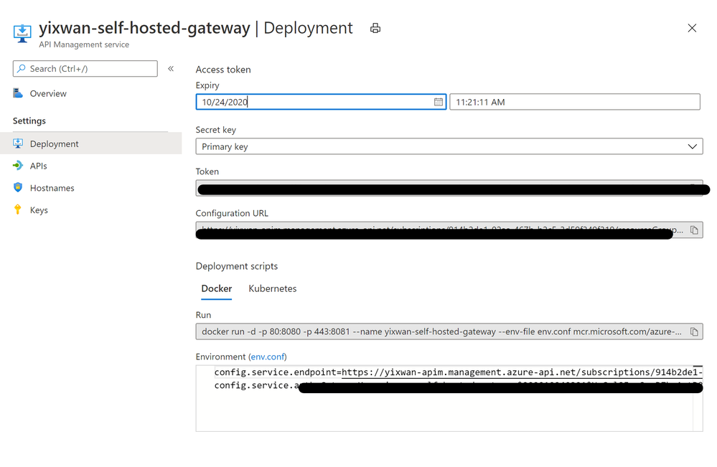
Task: Collapse the sidebar with double chevron
Action: click(171, 69)
